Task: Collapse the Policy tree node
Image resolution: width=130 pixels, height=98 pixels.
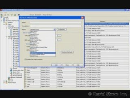Action: (4, 24)
